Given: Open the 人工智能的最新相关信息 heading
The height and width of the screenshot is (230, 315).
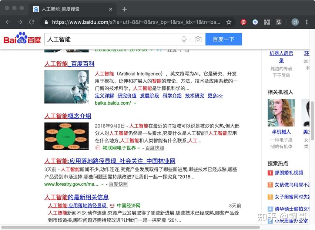Looking at the screenshot, I should 77,197.
